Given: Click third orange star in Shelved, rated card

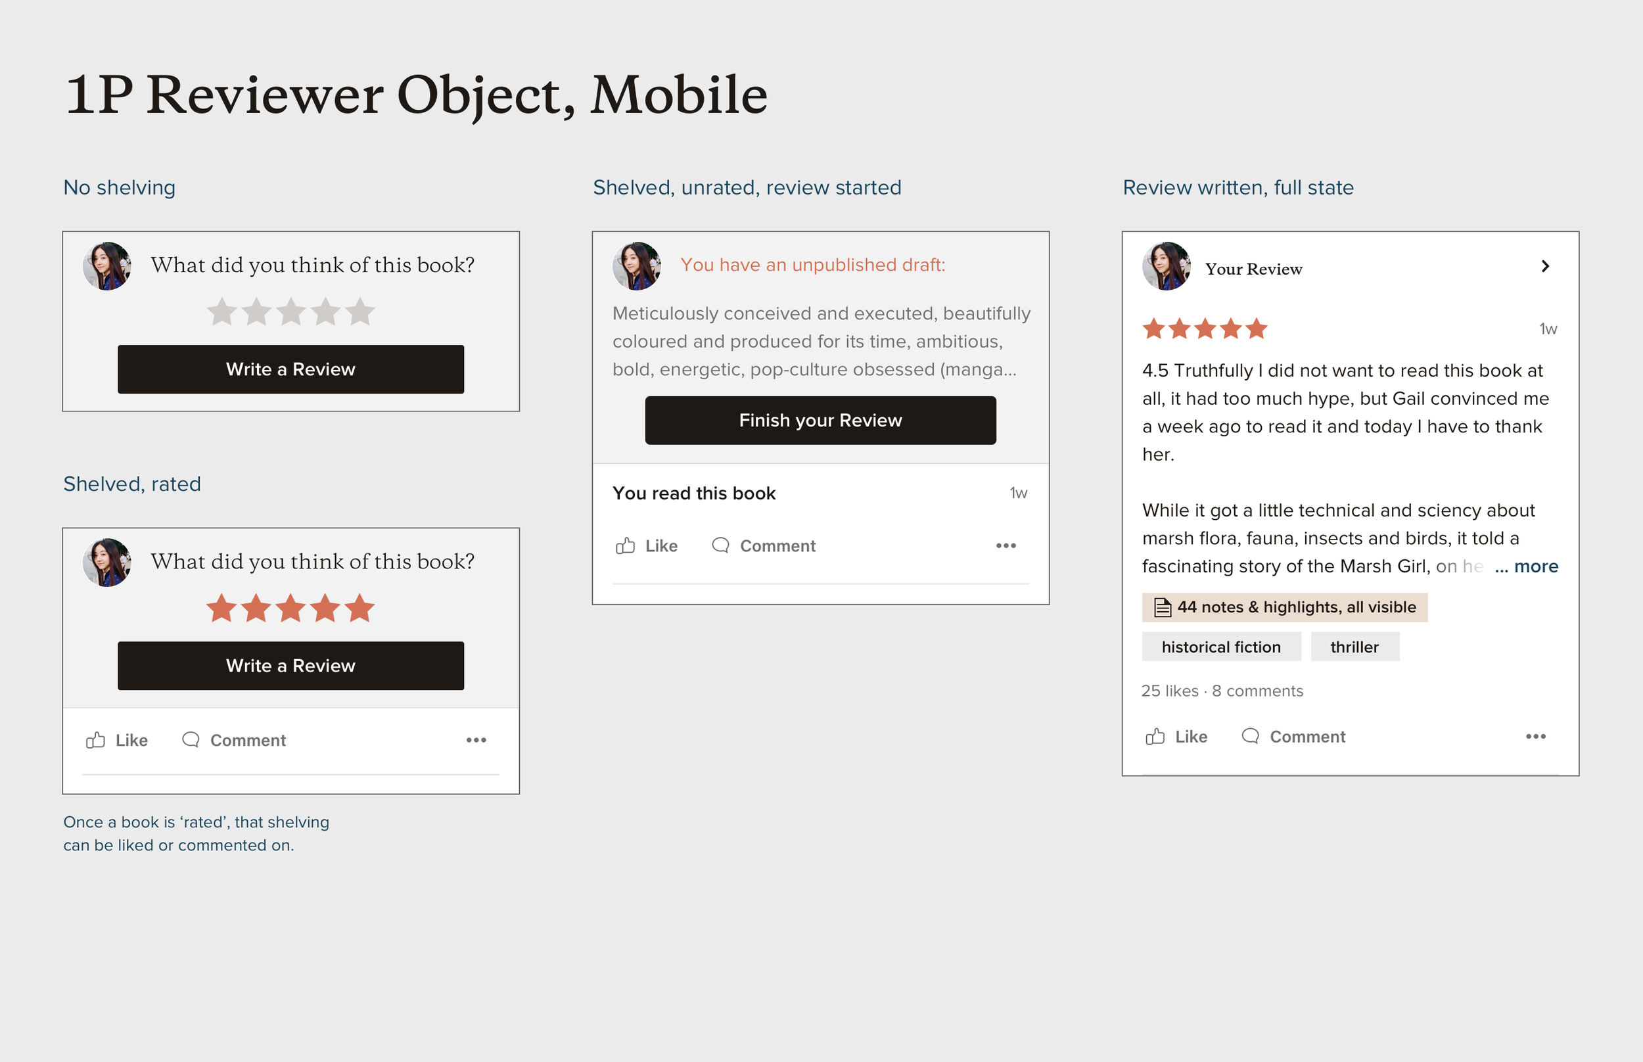Looking at the screenshot, I should (291, 609).
